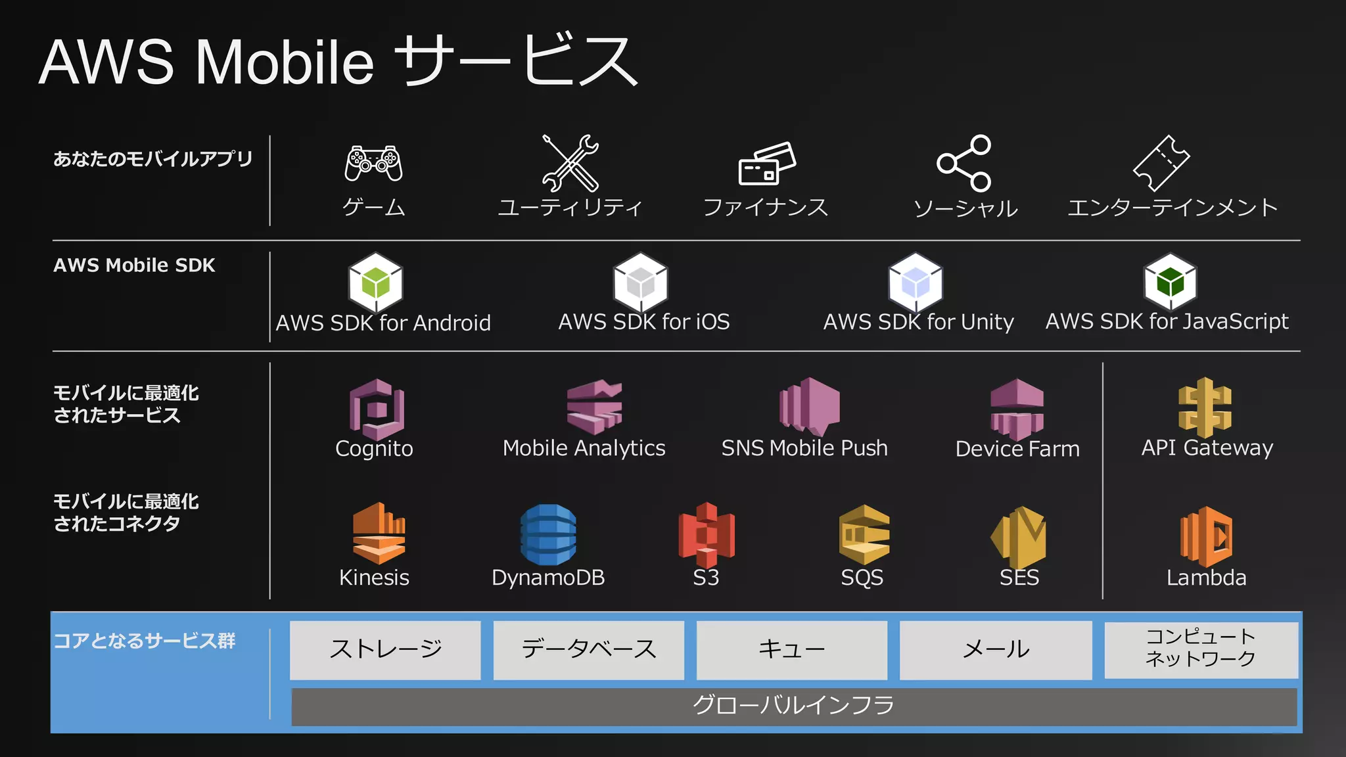
Task: Click the API Gateway text label
Action: [x=1207, y=447]
